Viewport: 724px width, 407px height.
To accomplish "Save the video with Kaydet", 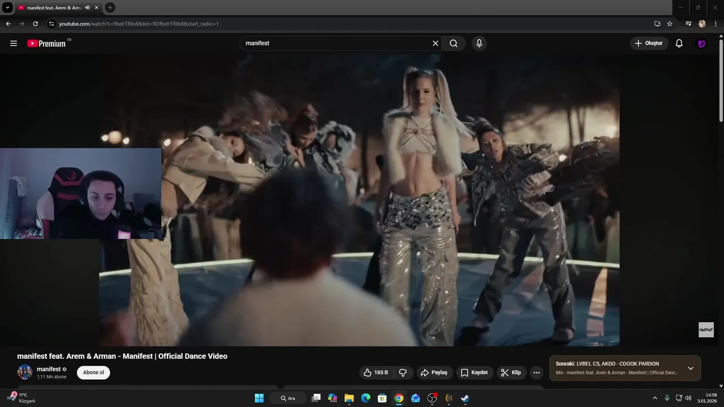I will pyautogui.click(x=474, y=373).
